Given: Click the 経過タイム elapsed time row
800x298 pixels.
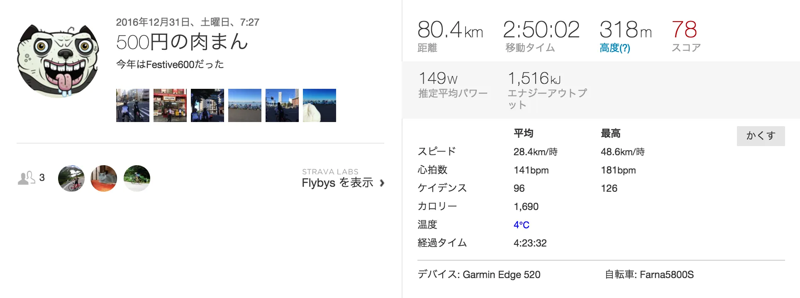Looking at the screenshot, I should pyautogui.click(x=441, y=243).
